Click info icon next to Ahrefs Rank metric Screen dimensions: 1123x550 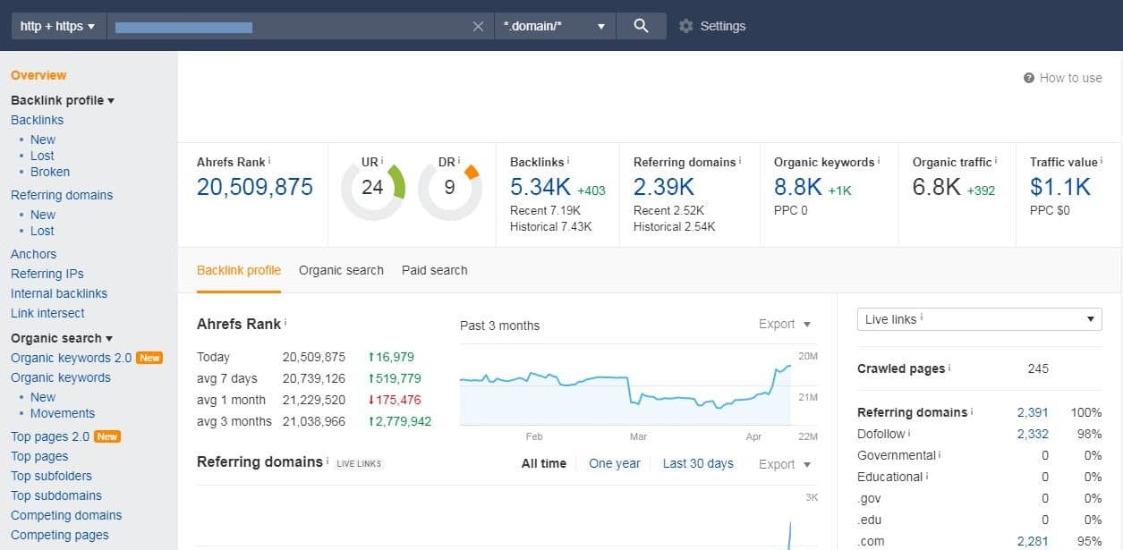269,160
